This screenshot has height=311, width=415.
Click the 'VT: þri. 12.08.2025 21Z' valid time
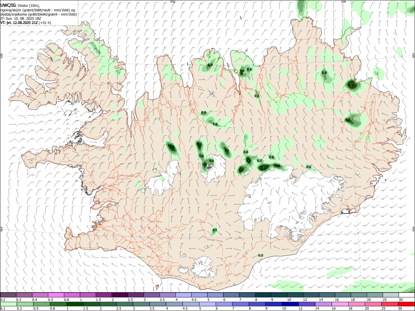19,23
